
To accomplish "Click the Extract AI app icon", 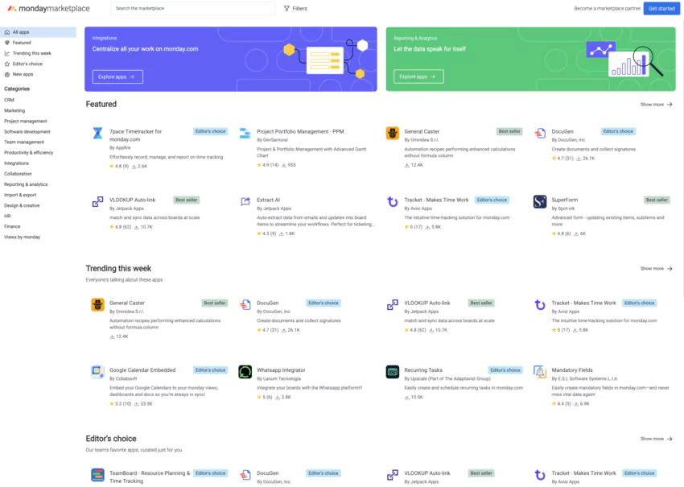I will (245, 201).
